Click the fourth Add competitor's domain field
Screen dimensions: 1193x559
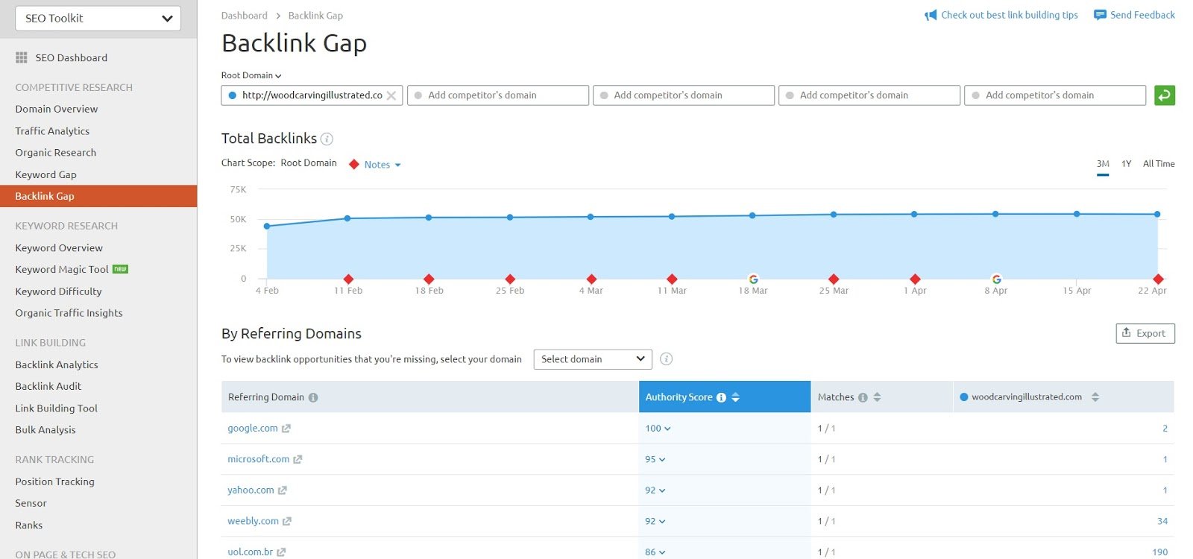point(1055,95)
